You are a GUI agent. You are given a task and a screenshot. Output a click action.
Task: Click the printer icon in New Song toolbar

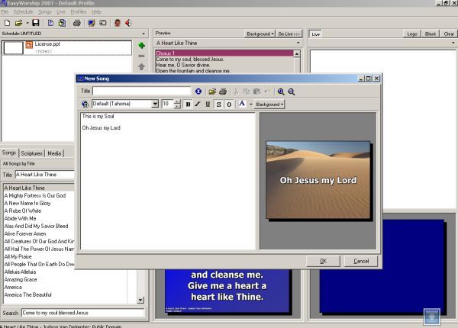coord(223,92)
